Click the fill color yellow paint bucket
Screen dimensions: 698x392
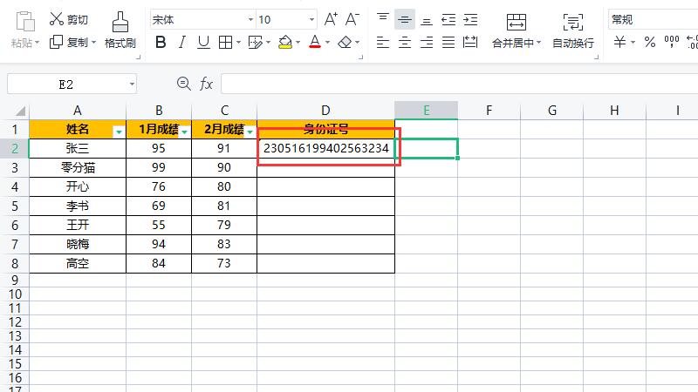pos(285,42)
